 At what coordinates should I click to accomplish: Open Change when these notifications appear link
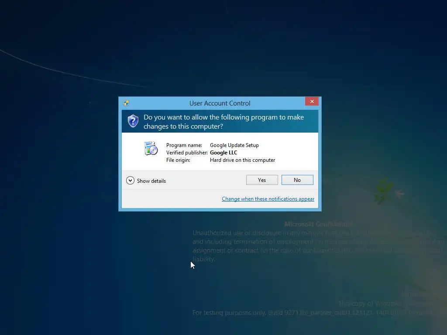(268, 199)
